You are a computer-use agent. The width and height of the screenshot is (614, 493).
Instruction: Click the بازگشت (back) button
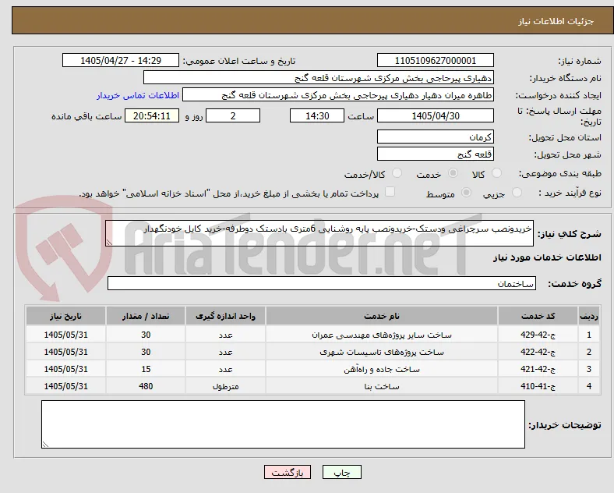click(x=288, y=472)
